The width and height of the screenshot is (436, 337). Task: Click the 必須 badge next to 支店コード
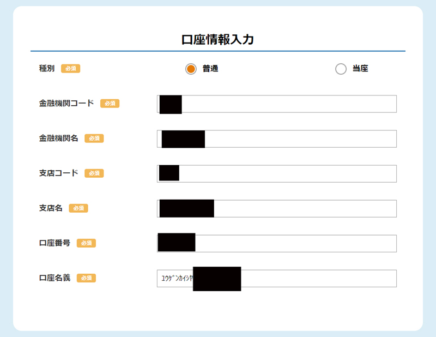[94, 173]
